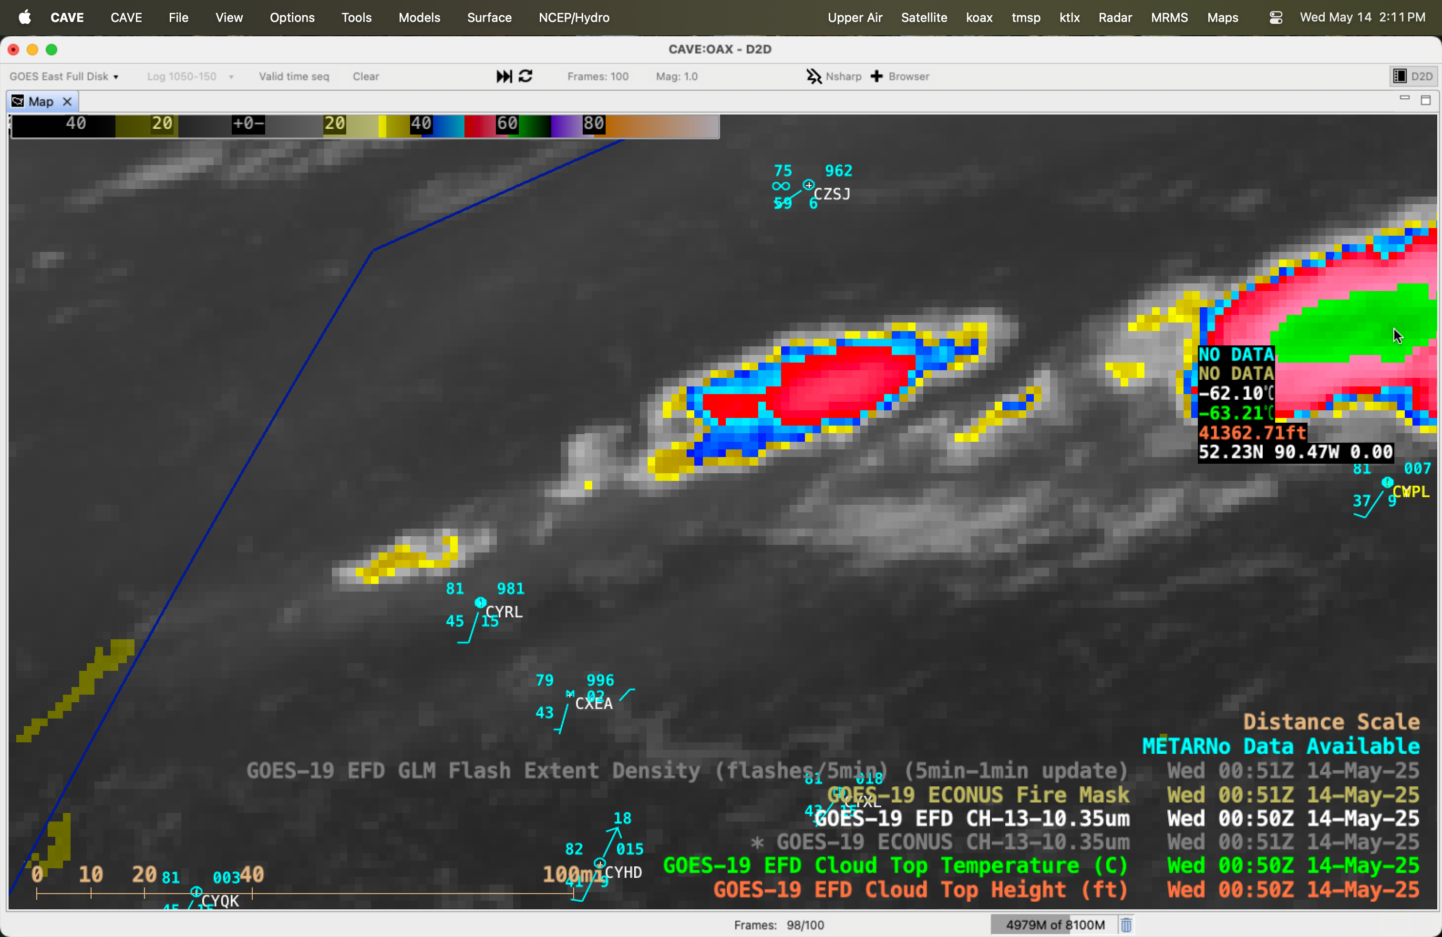The image size is (1442, 937).
Task: Click the -63.21 C cloud top readout
Action: pos(1236,413)
